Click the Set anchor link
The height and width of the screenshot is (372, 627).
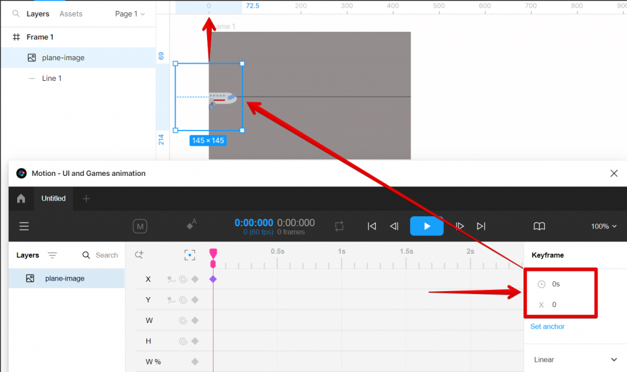(x=547, y=326)
